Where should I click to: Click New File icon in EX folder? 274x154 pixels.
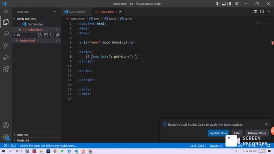(x=40, y=35)
